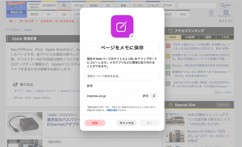Image resolution: width=242 pixels, height=147 pixels.
Task: Click the purple memo extension icon
Action: click(122, 26)
